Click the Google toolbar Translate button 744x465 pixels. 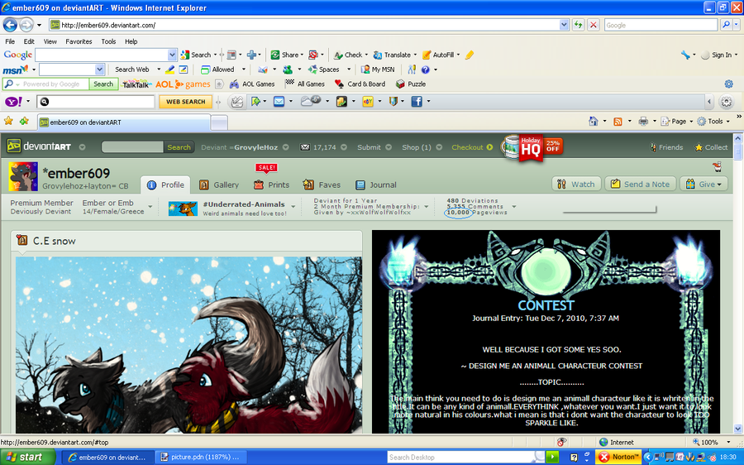(395, 55)
